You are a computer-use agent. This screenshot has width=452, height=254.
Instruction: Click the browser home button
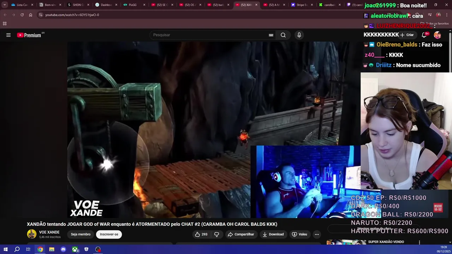pos(30,15)
